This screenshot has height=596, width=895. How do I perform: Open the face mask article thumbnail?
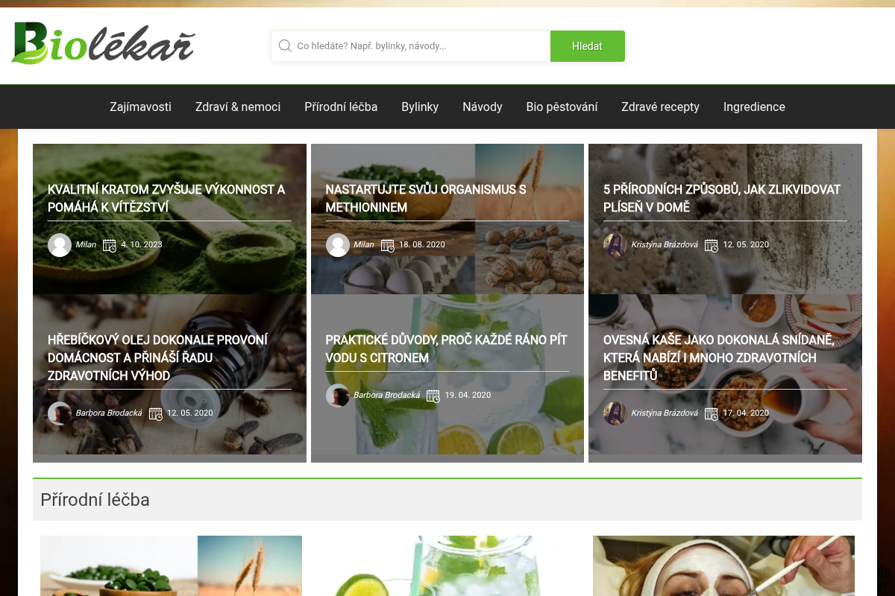(723, 565)
